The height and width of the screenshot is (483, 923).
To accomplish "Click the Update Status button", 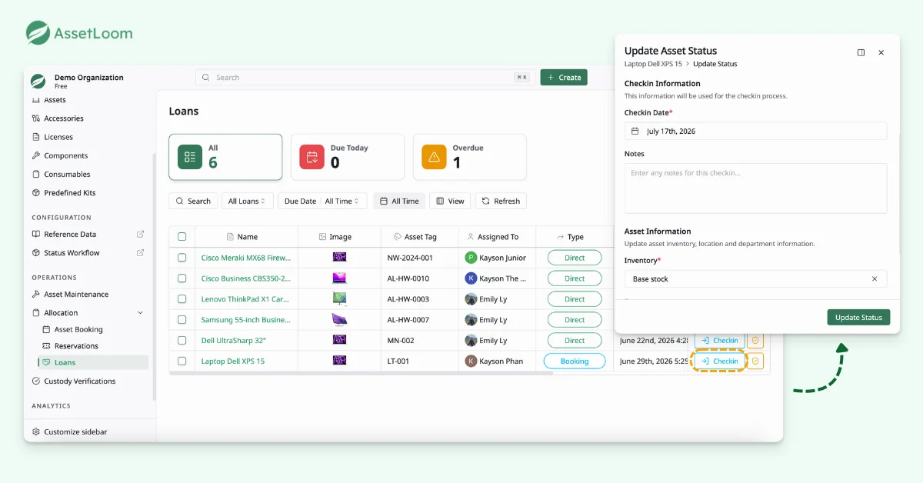I will point(858,318).
